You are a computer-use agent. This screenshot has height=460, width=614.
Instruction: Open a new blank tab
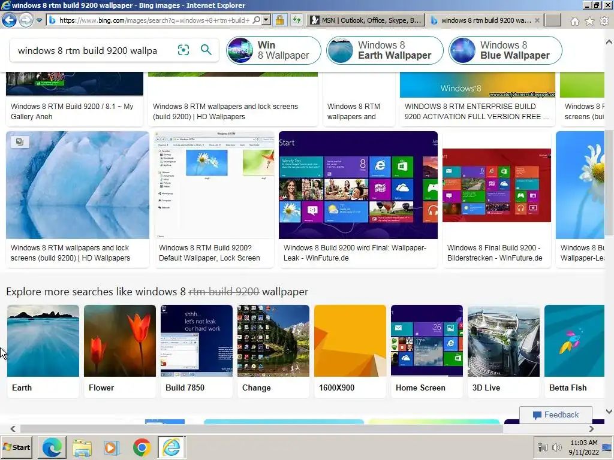tap(552, 20)
